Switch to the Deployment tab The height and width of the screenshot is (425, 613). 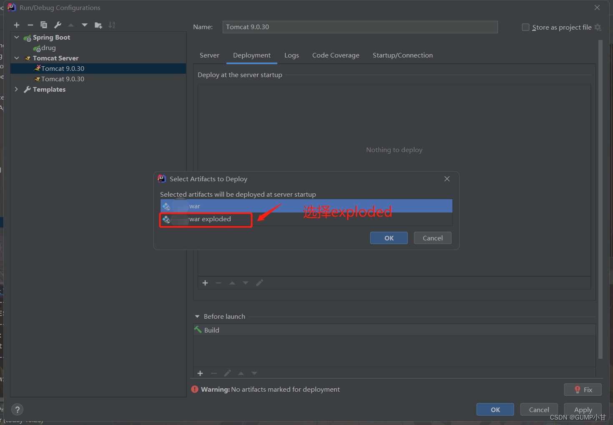click(252, 55)
